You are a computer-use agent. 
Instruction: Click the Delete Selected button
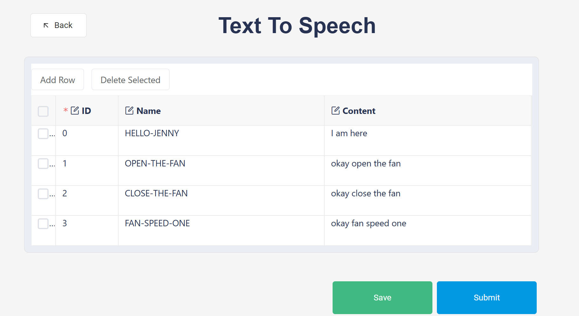coord(130,80)
